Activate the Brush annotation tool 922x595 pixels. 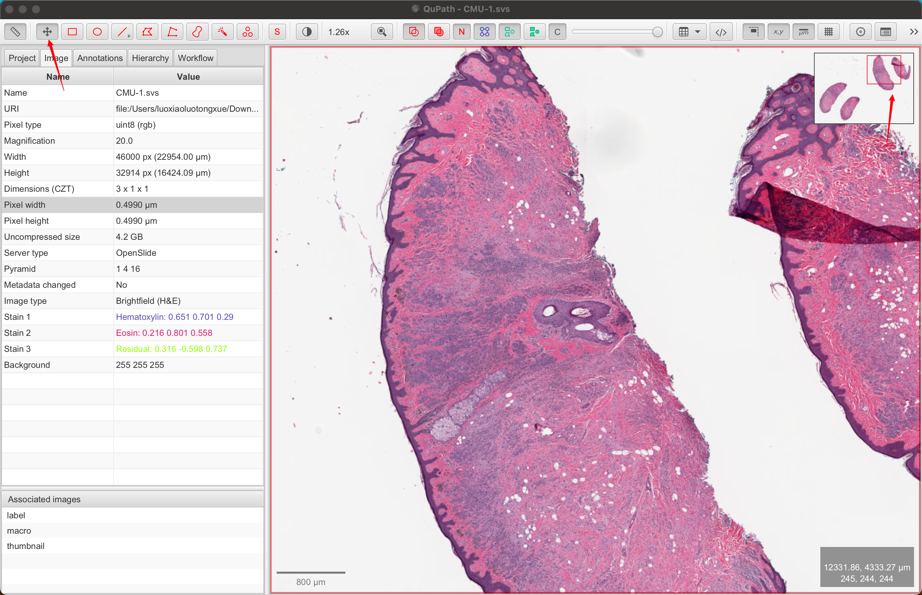point(197,32)
